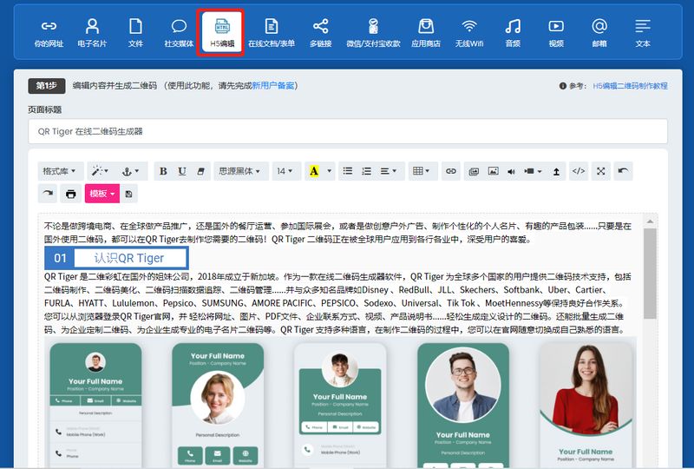694x469 pixels.
Task: Select the 文件 file QR type
Action: click(135, 33)
